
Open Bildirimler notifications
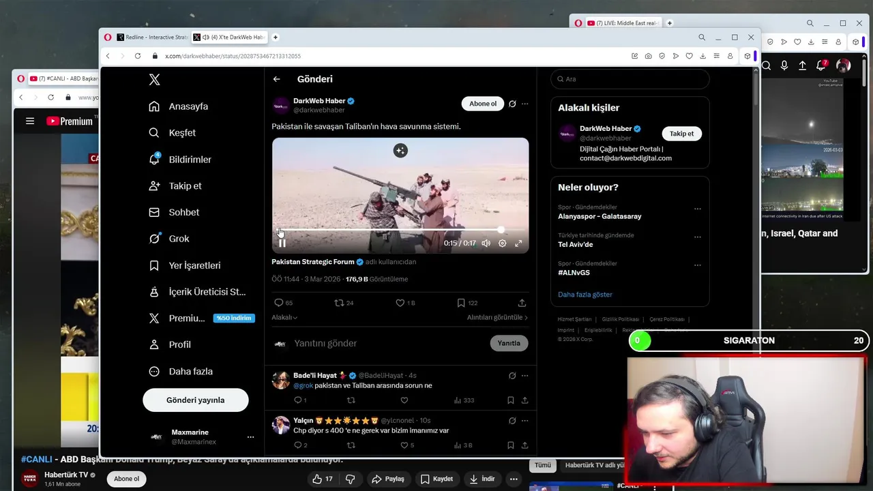[x=180, y=160]
